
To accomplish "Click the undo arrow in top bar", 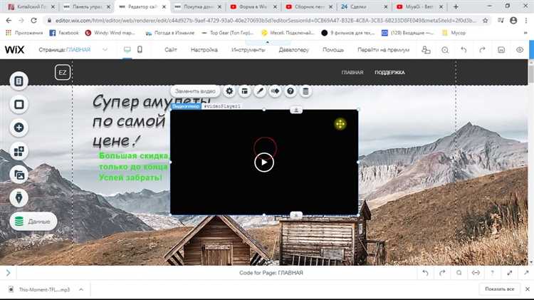I will pos(464,50).
